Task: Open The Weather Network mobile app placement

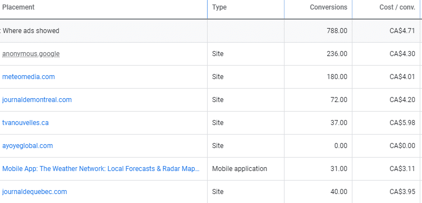Action: (x=101, y=169)
